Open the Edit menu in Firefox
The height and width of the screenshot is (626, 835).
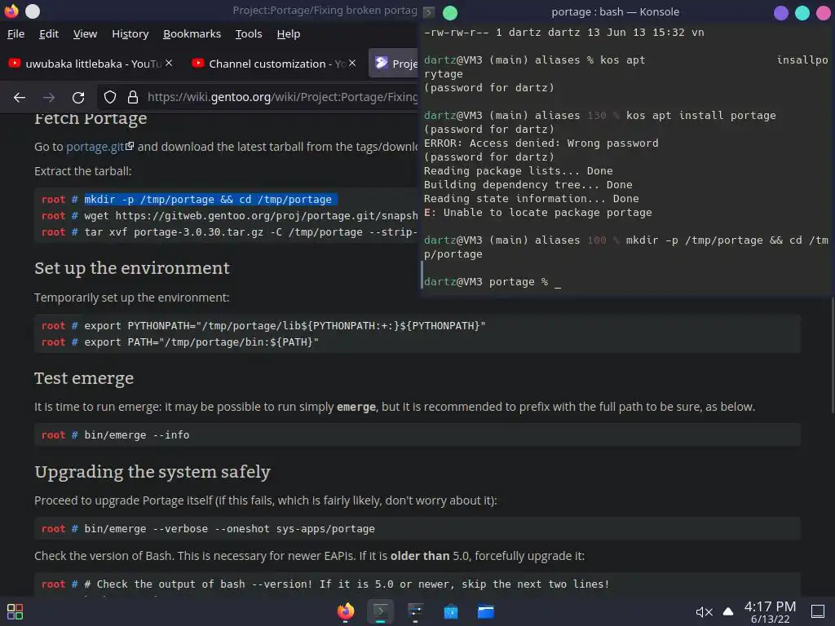[48, 33]
